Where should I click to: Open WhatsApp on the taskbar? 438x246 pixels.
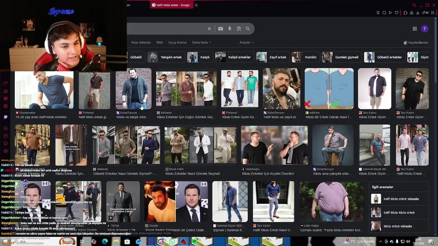[172, 242]
